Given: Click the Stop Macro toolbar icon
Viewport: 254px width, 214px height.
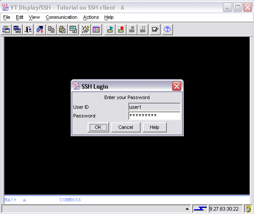Looking at the screenshot, I should (132, 29).
